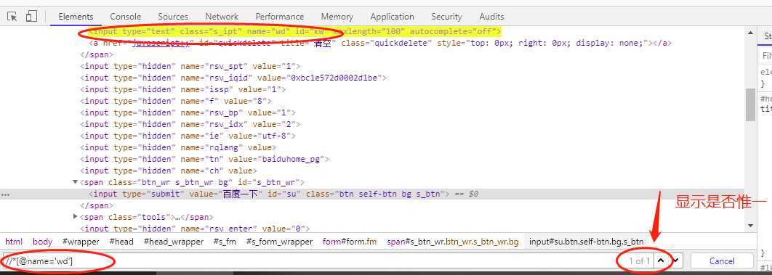Select the hidden input issp line

(x=182, y=89)
